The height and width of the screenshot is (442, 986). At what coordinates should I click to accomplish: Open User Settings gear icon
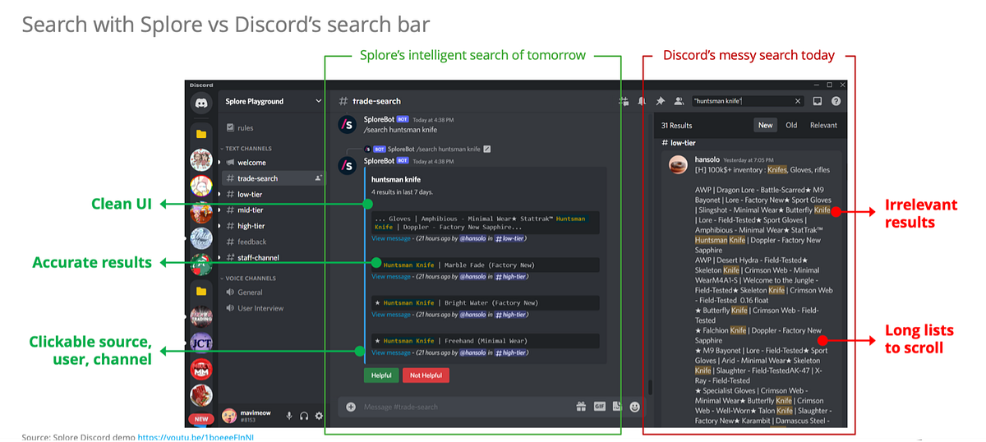(318, 416)
